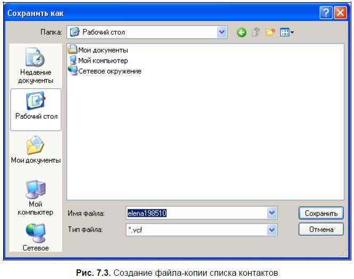Open Мой компьютер in the places bar
The width and height of the screenshot is (354, 279).
click(36, 198)
